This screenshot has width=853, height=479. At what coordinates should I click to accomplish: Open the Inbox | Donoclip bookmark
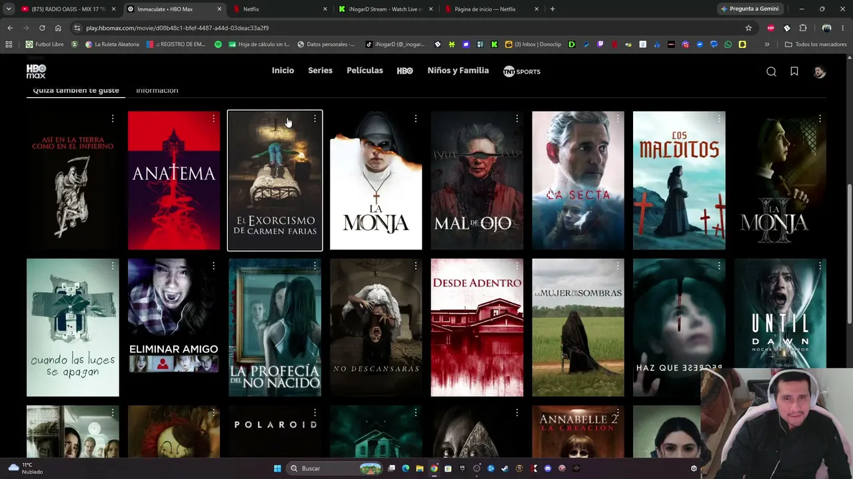(x=533, y=45)
